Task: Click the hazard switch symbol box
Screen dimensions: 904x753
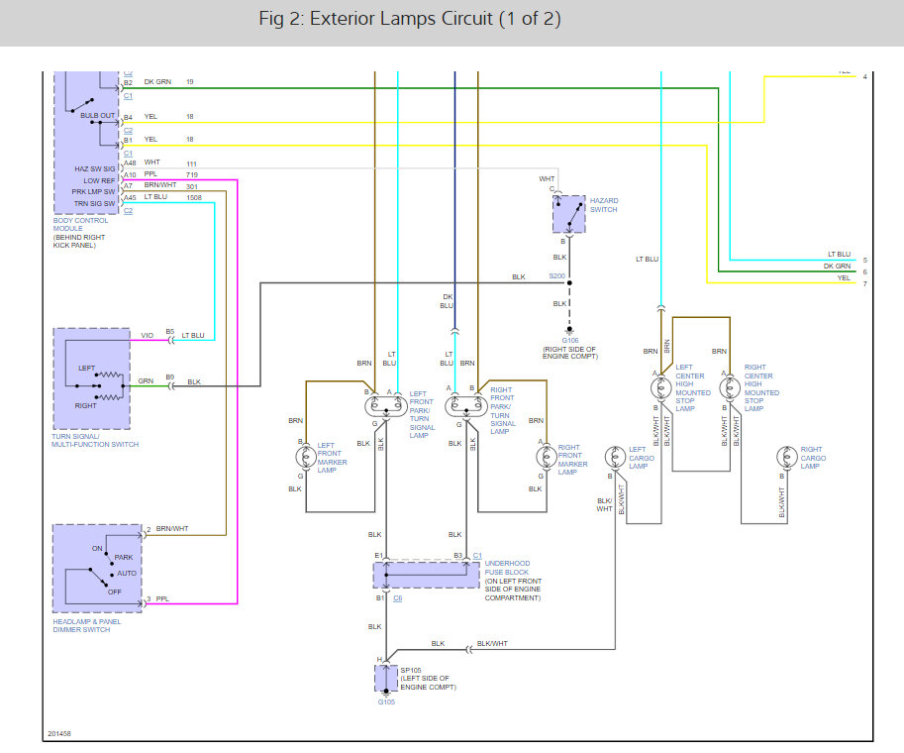Action: (569, 214)
